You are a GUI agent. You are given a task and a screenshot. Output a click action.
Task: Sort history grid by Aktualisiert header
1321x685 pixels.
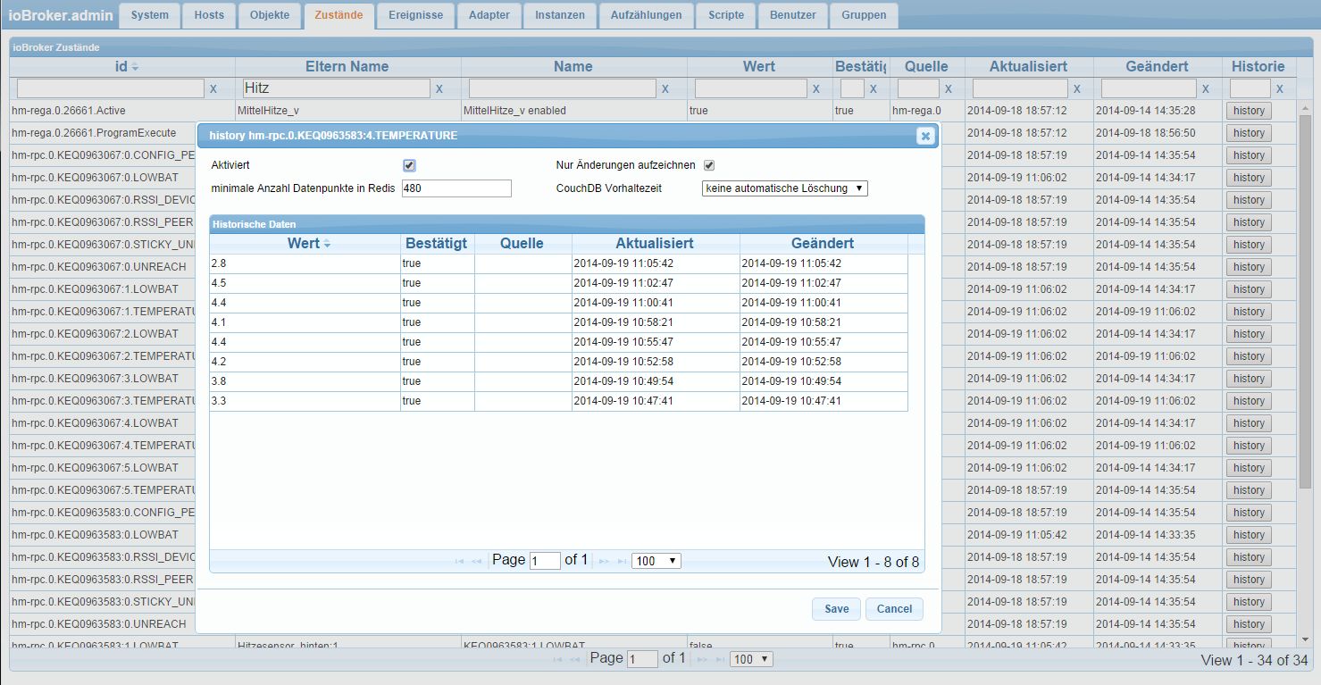coord(655,243)
